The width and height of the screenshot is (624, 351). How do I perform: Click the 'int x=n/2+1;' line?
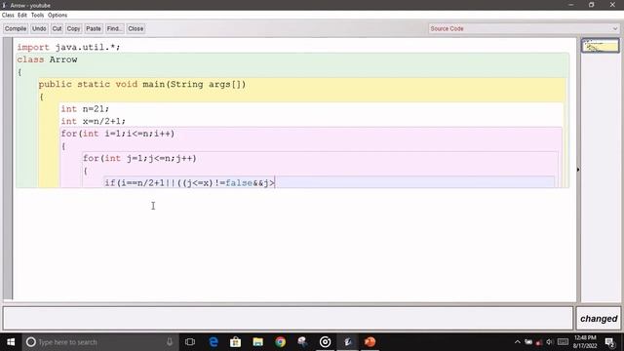tap(94, 121)
